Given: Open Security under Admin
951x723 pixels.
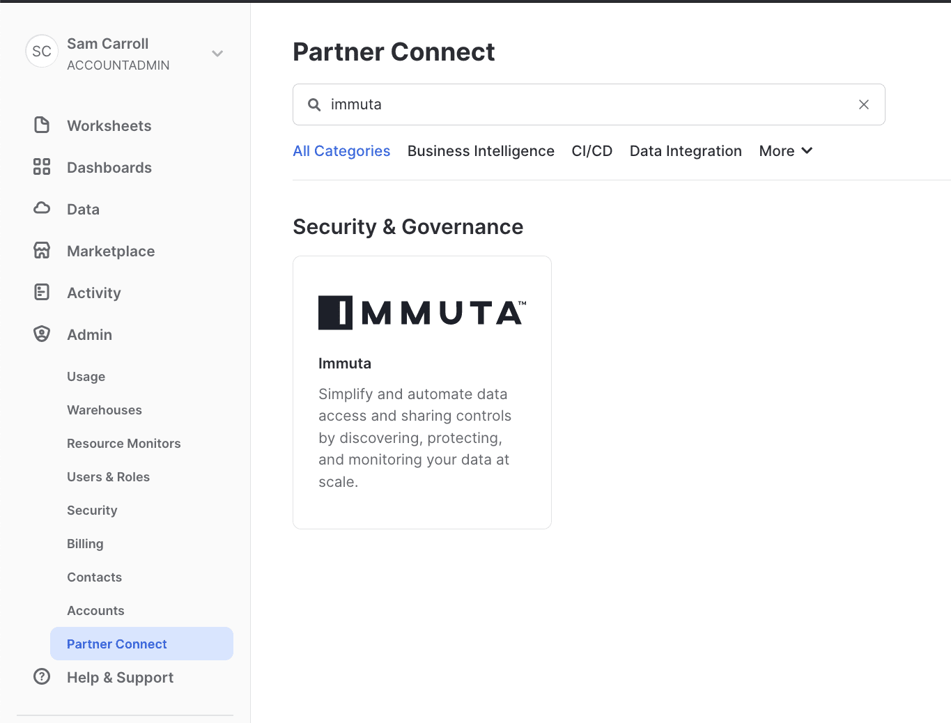Looking at the screenshot, I should click(92, 511).
